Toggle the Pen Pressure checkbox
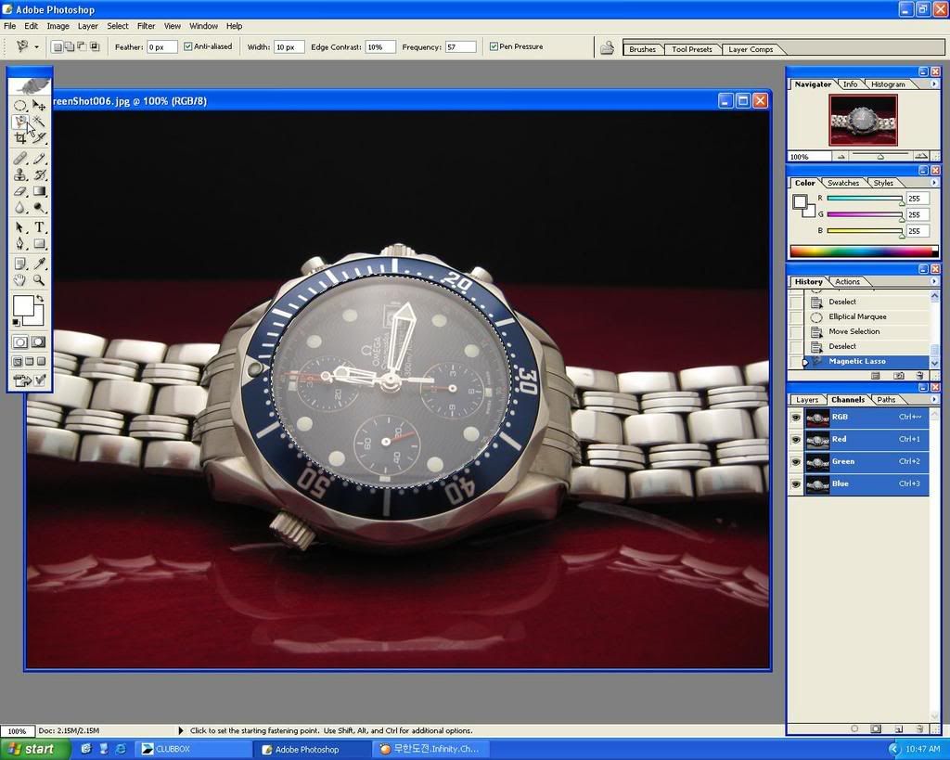Viewport: 950px width, 760px height. click(494, 46)
